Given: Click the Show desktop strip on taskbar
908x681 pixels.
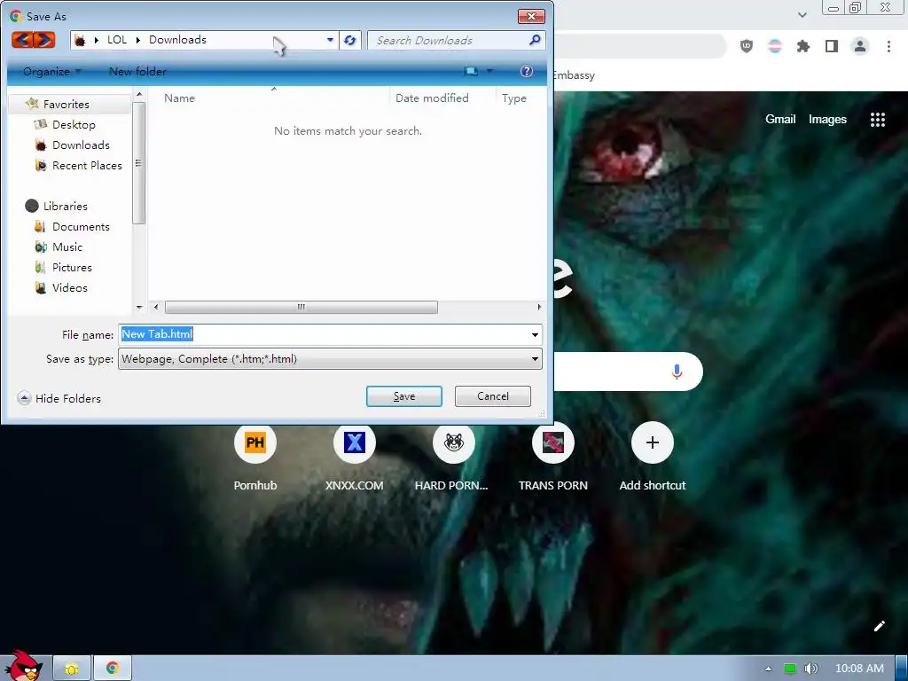Looking at the screenshot, I should [902, 669].
